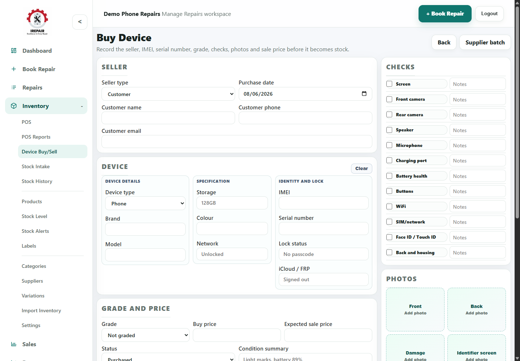The width and height of the screenshot is (520, 361).
Task: Add a Front photo
Action: (415, 309)
